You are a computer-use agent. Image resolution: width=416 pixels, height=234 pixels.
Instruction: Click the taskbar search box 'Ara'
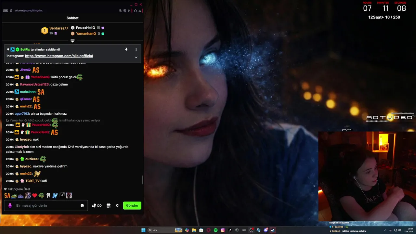[x=165, y=230]
